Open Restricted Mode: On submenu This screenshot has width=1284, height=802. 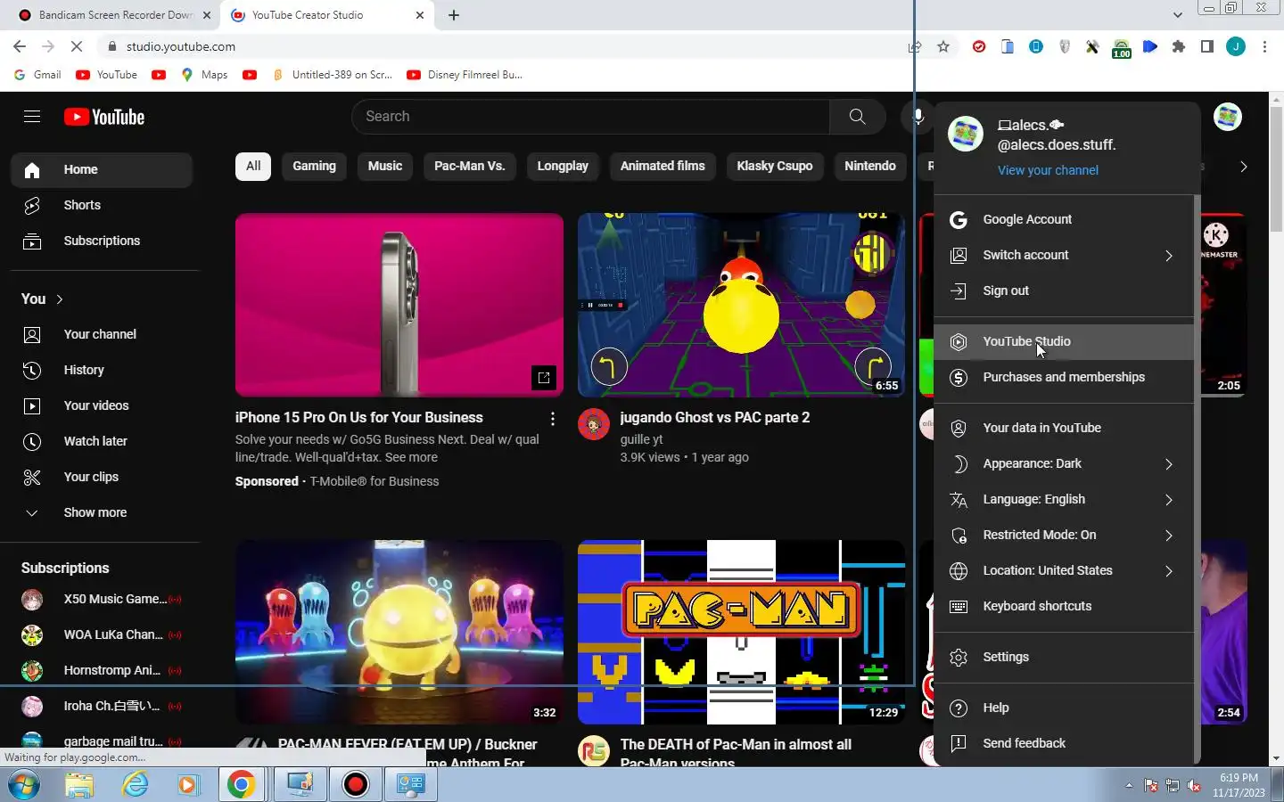tap(1064, 535)
